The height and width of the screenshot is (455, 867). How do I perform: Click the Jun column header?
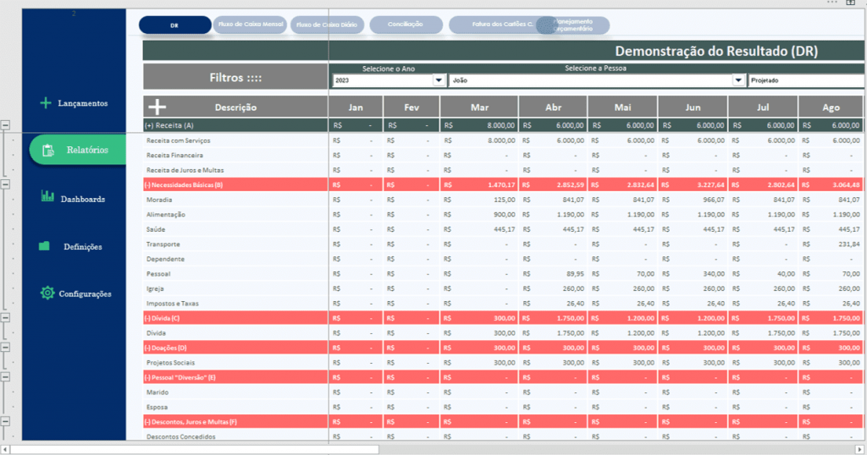coord(693,107)
